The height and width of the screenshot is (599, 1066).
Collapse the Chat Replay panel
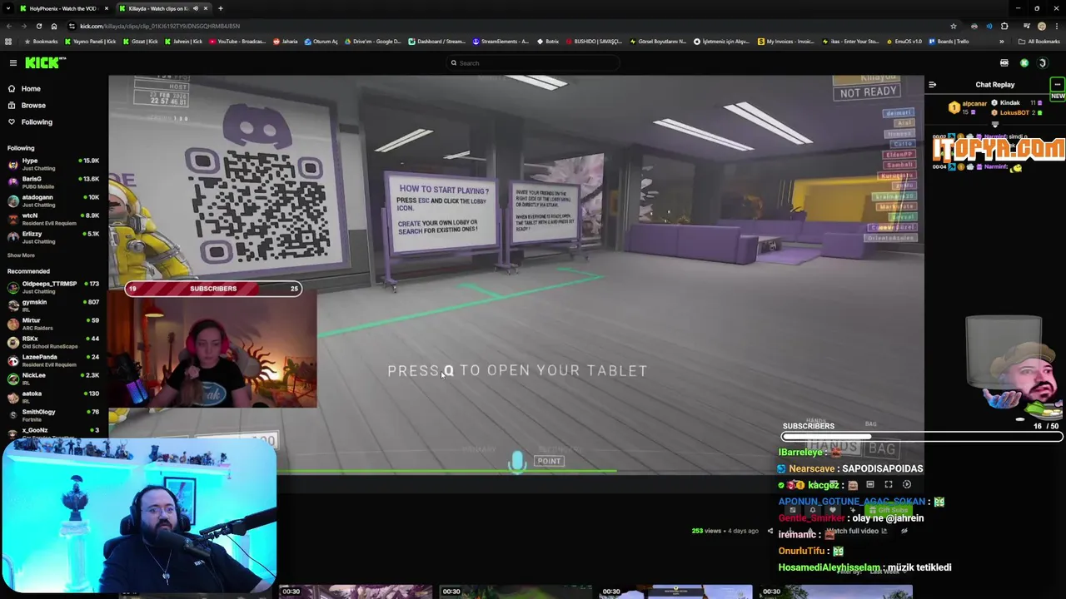tap(932, 85)
